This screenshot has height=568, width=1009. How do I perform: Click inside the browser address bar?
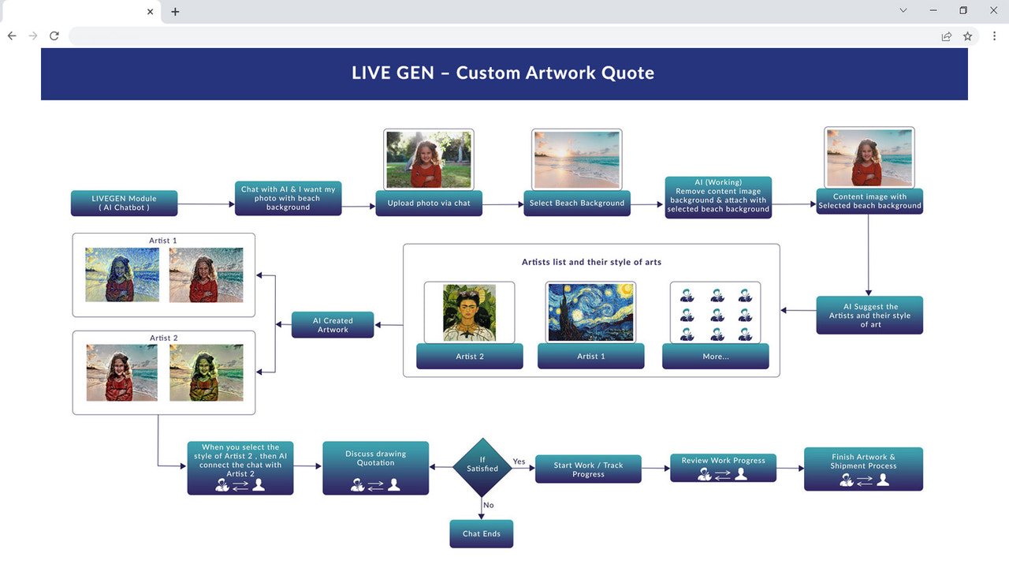473,35
